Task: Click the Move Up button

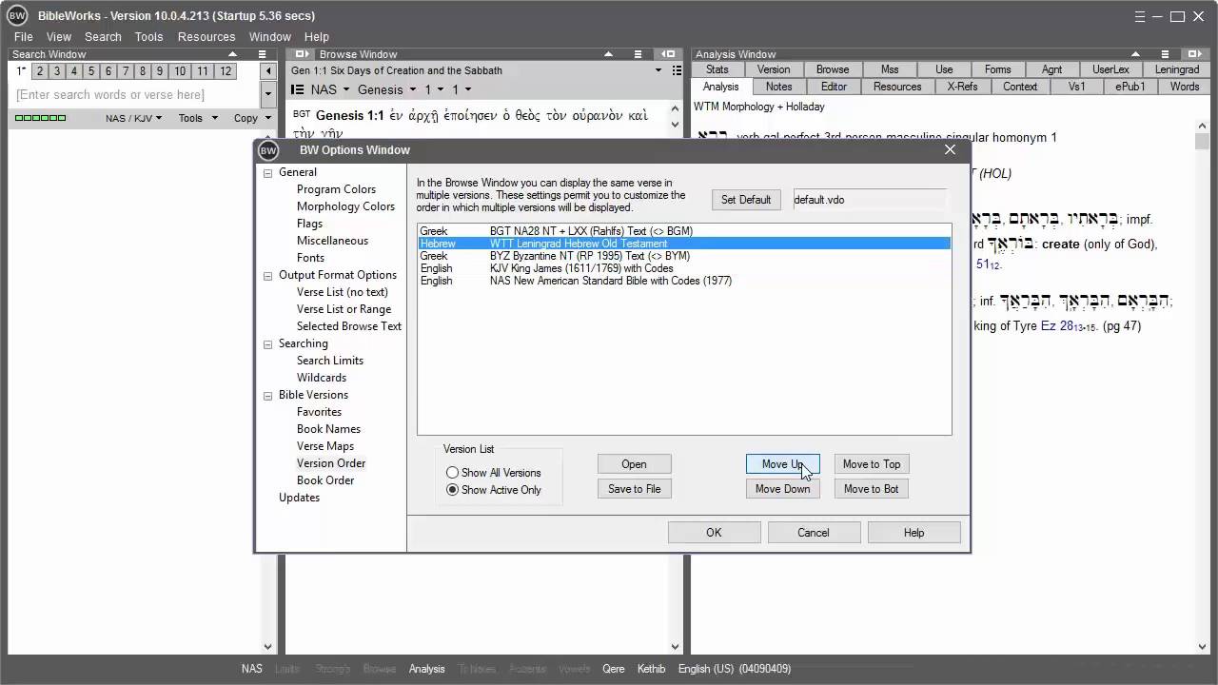Action: point(782,464)
